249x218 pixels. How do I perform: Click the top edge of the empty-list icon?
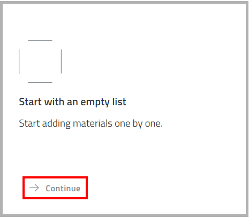[x=40, y=41]
